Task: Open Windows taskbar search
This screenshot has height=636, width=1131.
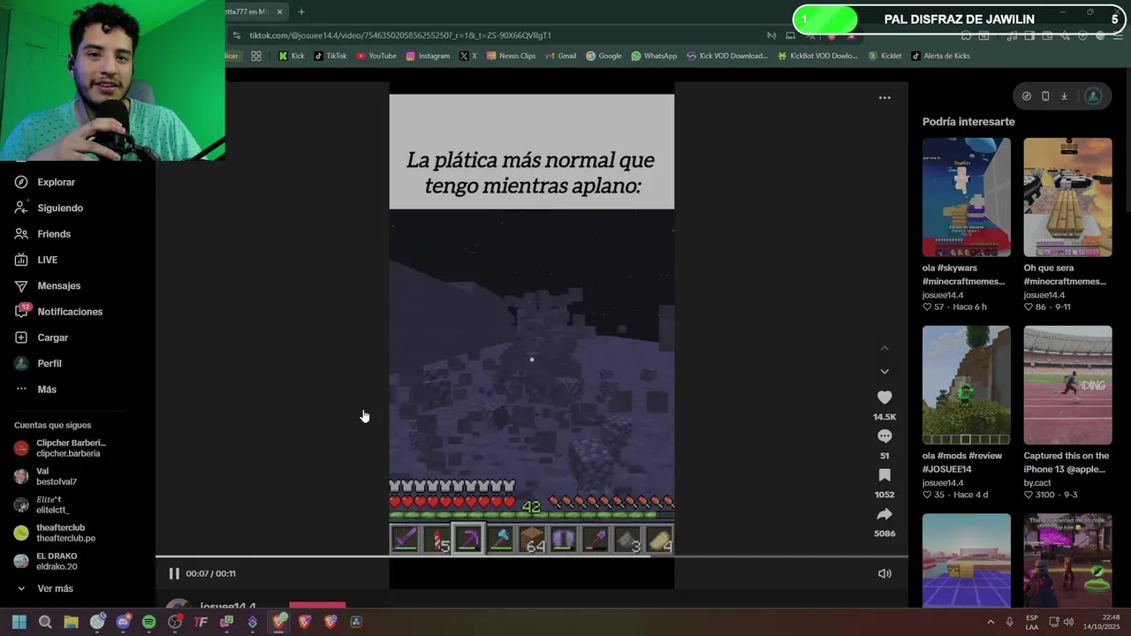Action: click(45, 622)
